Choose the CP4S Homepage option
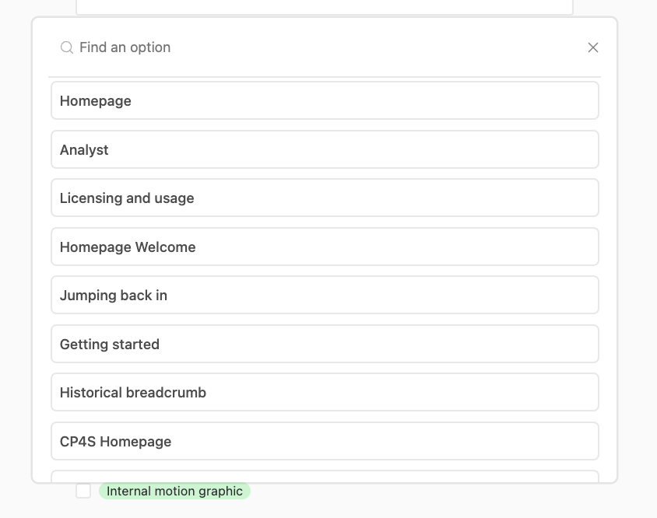Screen dimensions: 657x518 (x=325, y=441)
